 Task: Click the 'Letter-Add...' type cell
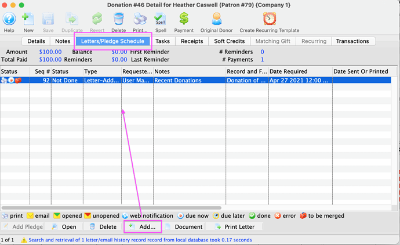pyautogui.click(x=102, y=80)
